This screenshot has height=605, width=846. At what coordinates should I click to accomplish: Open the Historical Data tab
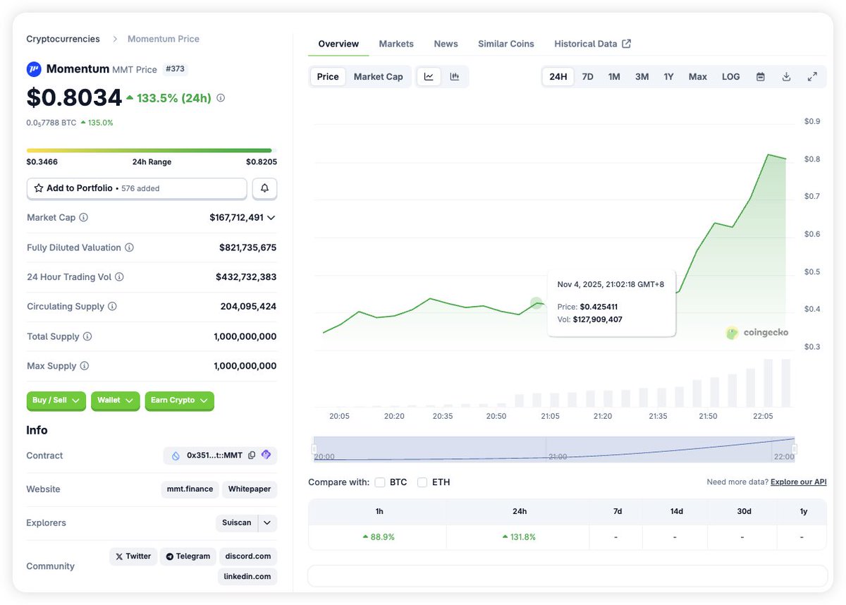click(x=587, y=43)
